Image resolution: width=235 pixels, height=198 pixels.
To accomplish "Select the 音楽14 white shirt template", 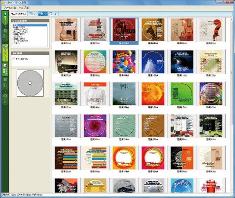I will tap(95, 94).
